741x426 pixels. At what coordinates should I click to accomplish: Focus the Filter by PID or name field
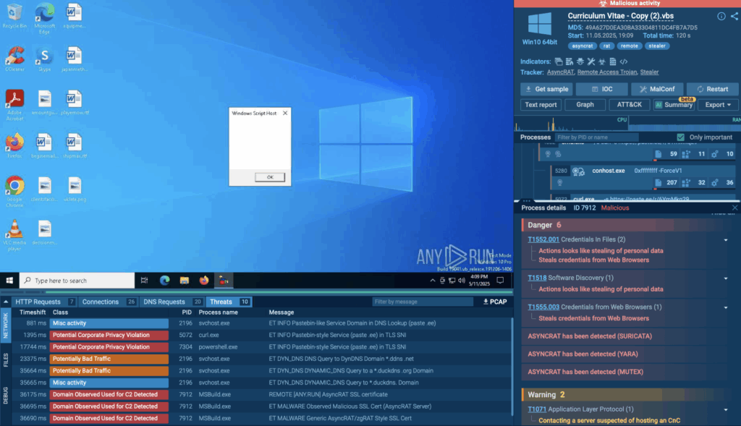[x=596, y=137]
